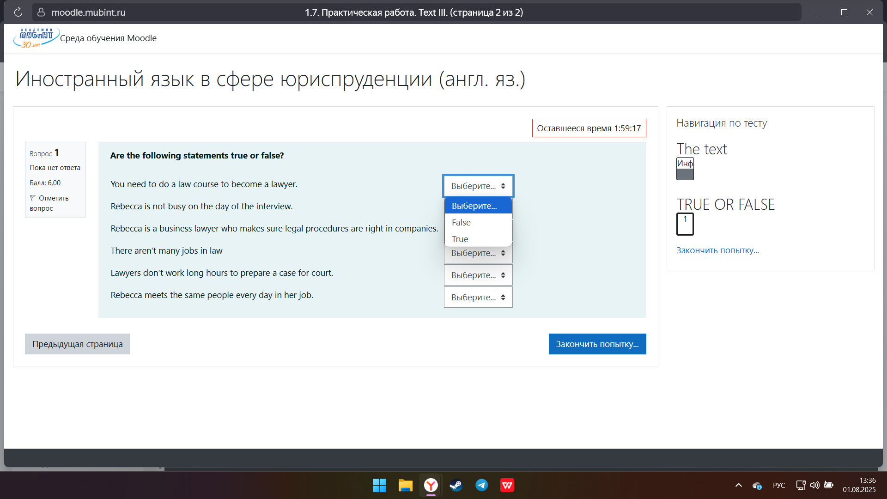Click the flag icon to mark the question
Screen dimensions: 887x499
33,198
